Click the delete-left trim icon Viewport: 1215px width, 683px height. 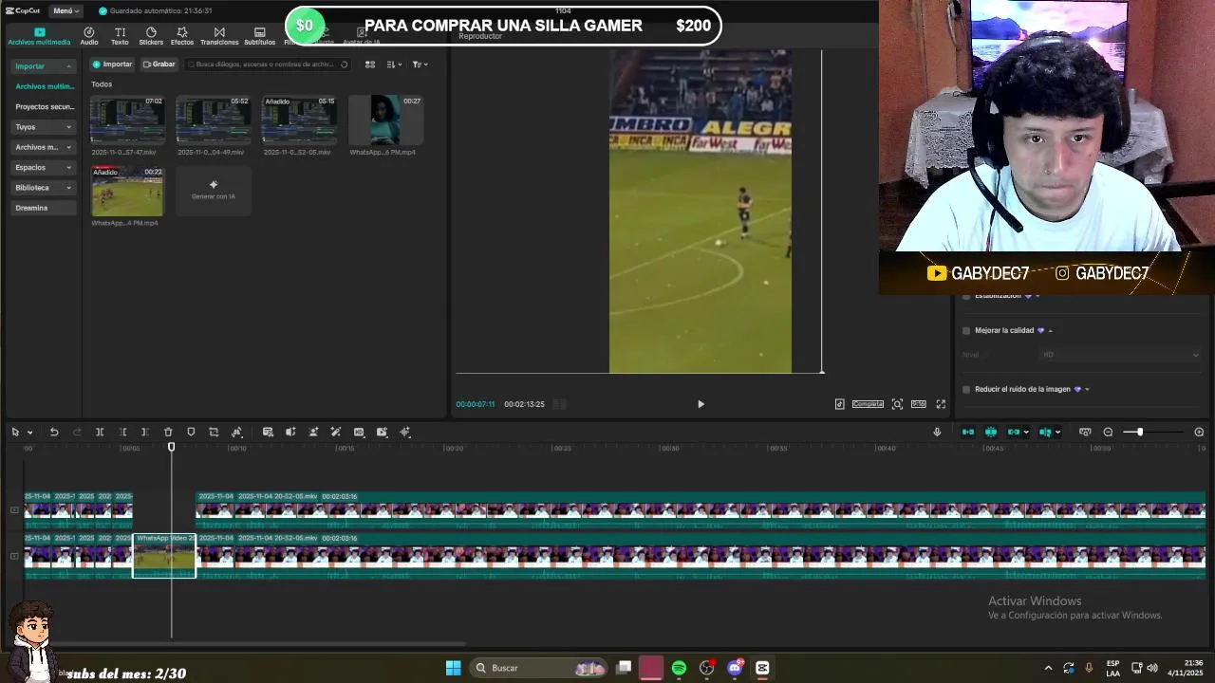(122, 433)
